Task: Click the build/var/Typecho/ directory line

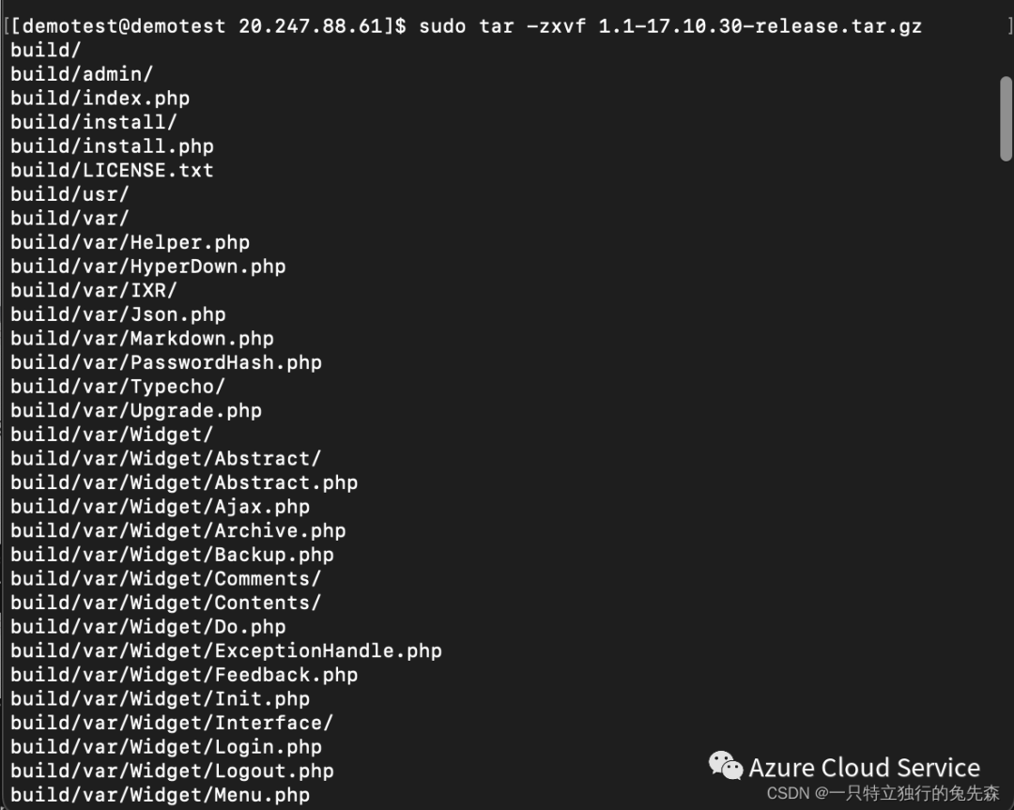Action: click(x=117, y=387)
